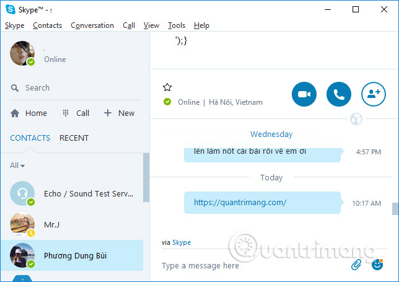Screen dimensions: 399x282
Task: Open the https://quantrimang.com/ link
Action: click(240, 202)
